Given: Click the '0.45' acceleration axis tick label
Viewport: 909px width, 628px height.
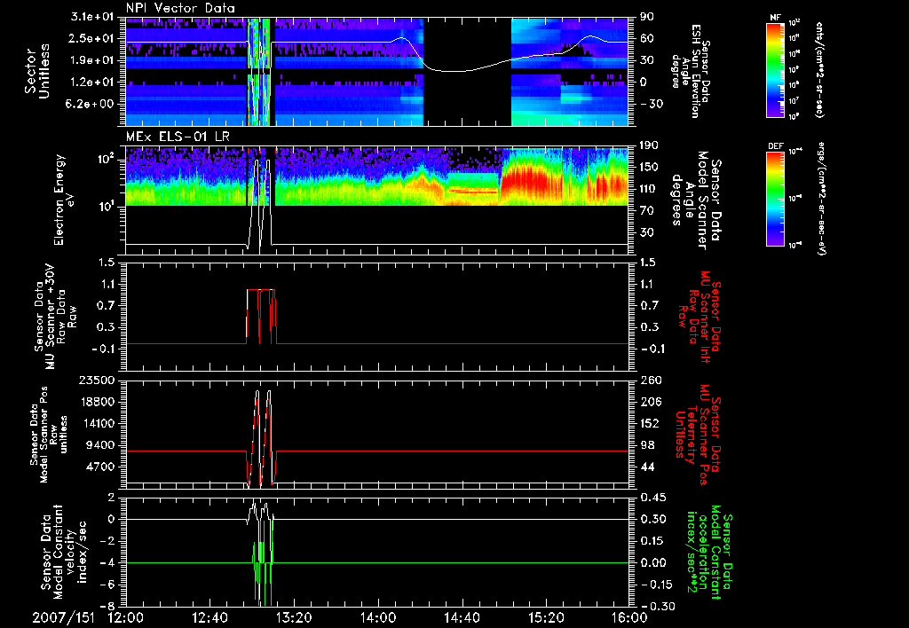Looking at the screenshot, I should pos(652,498).
